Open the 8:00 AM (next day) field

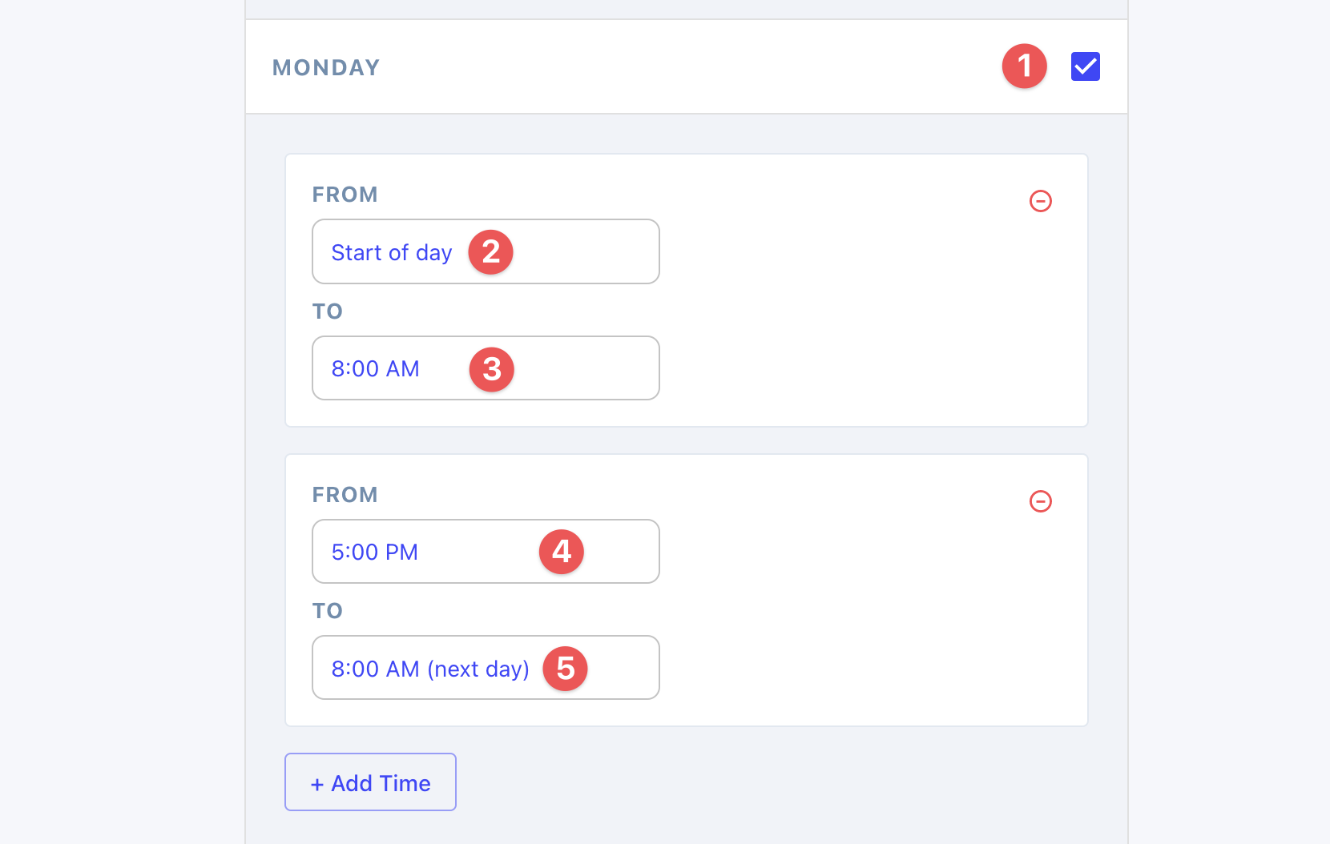486,668
